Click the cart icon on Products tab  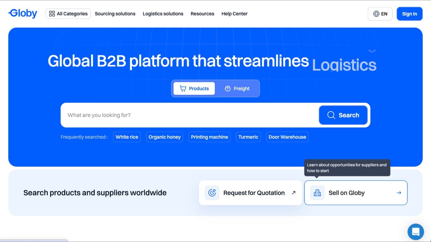click(183, 88)
